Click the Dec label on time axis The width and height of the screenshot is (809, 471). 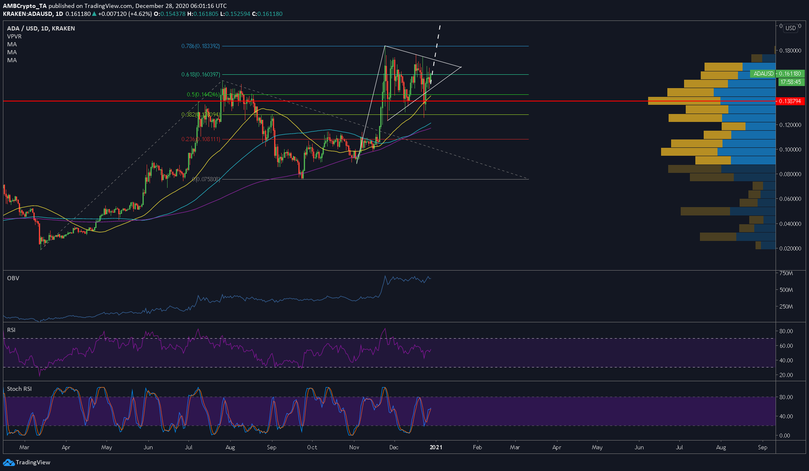[394, 447]
